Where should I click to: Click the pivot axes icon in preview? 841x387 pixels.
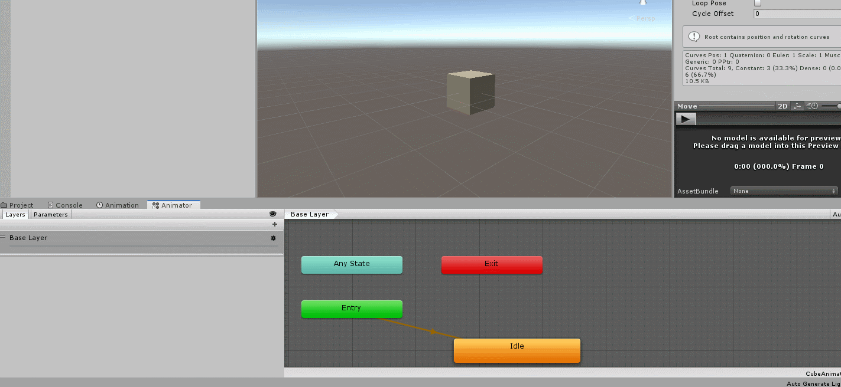click(x=797, y=106)
